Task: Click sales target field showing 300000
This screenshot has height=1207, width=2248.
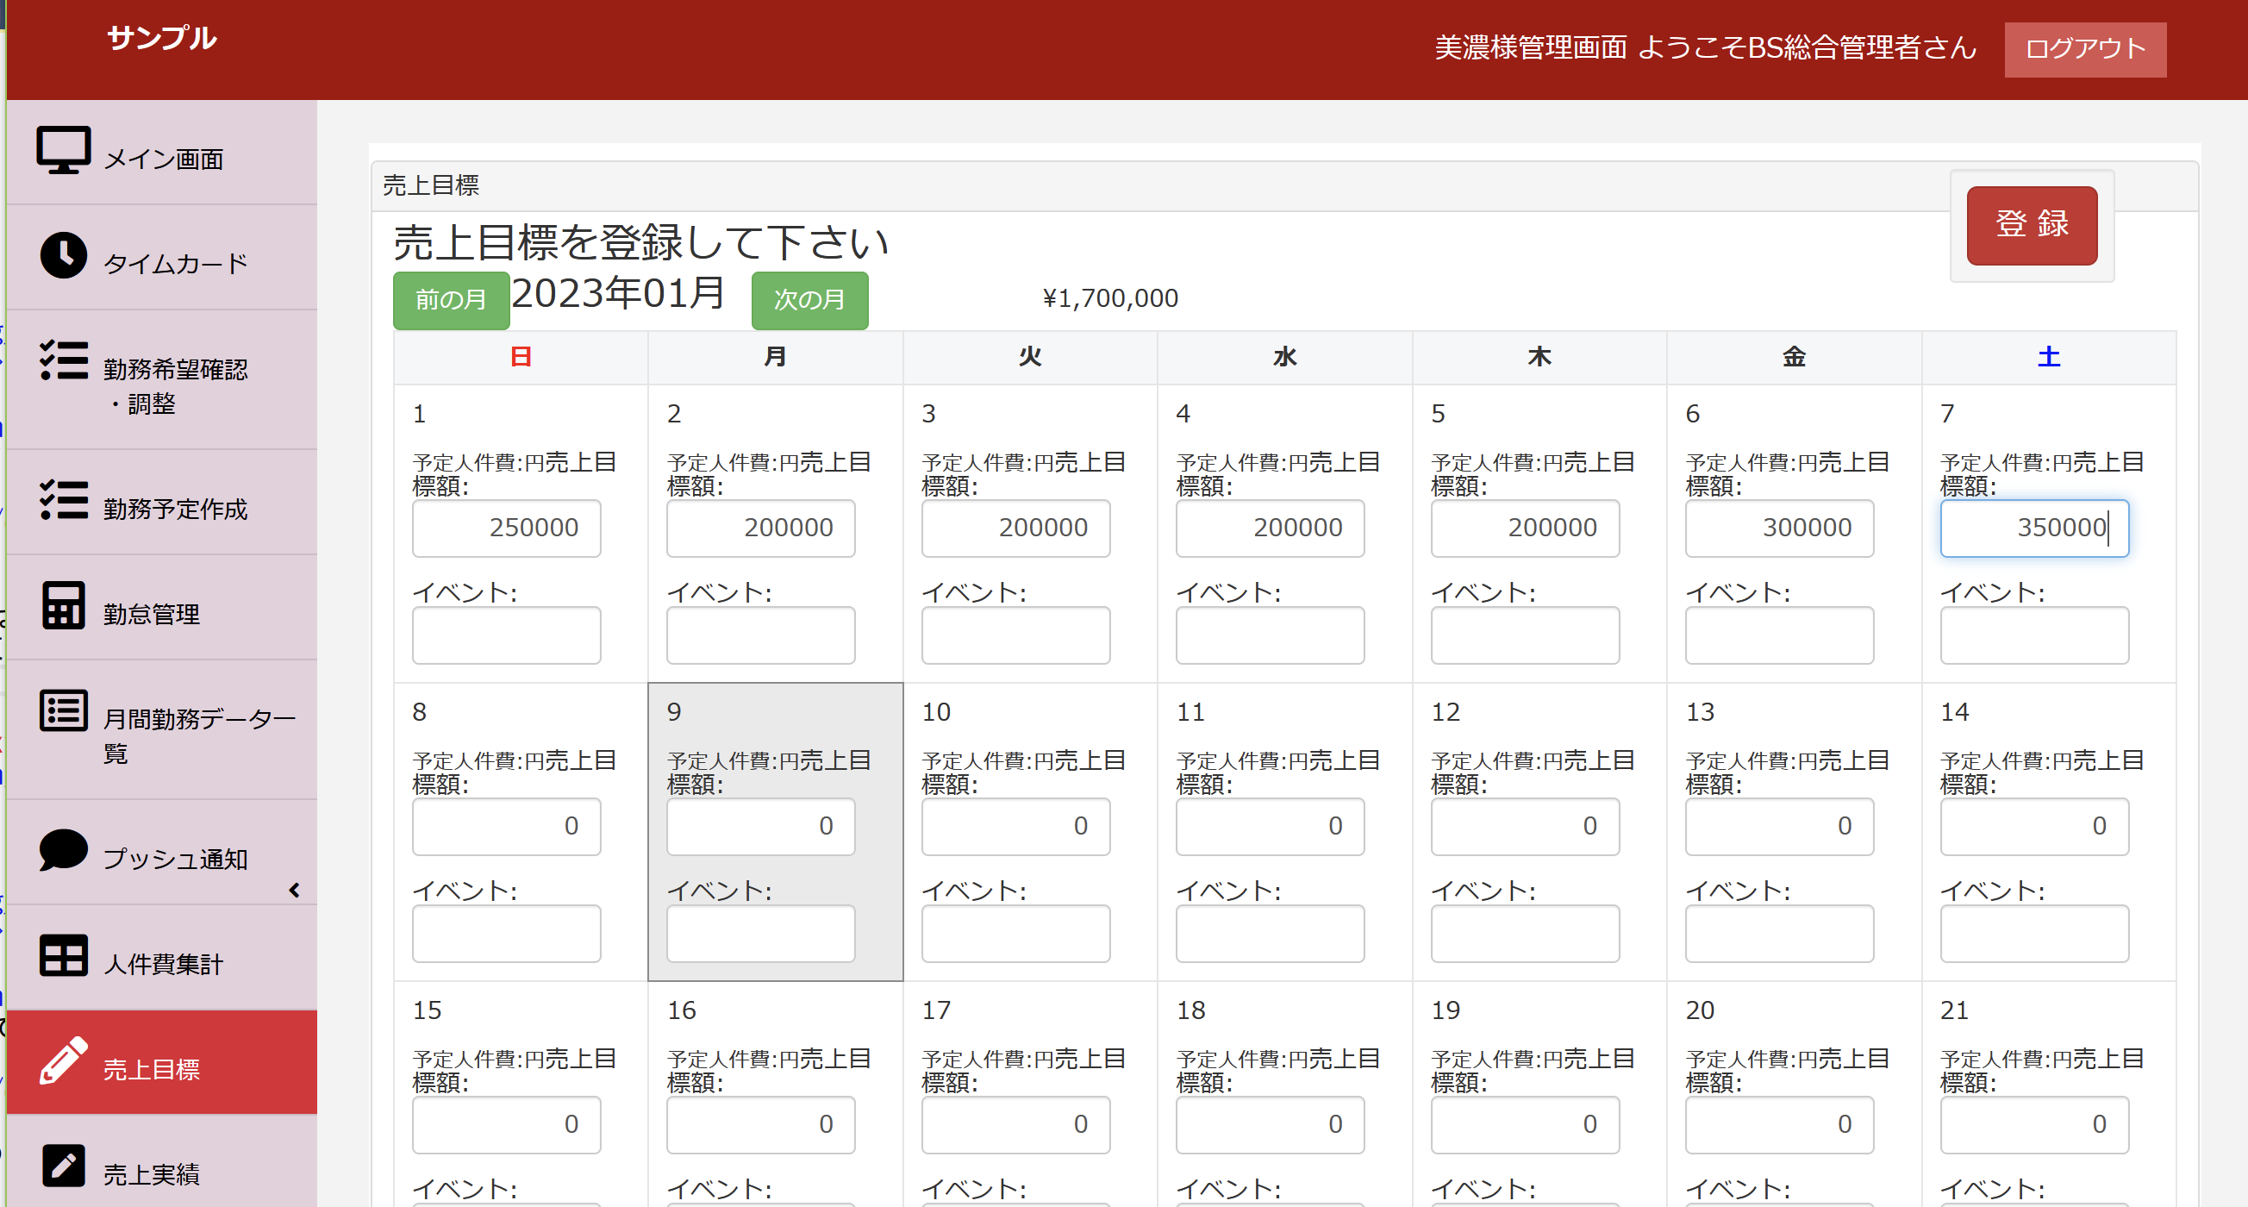Action: tap(1779, 528)
